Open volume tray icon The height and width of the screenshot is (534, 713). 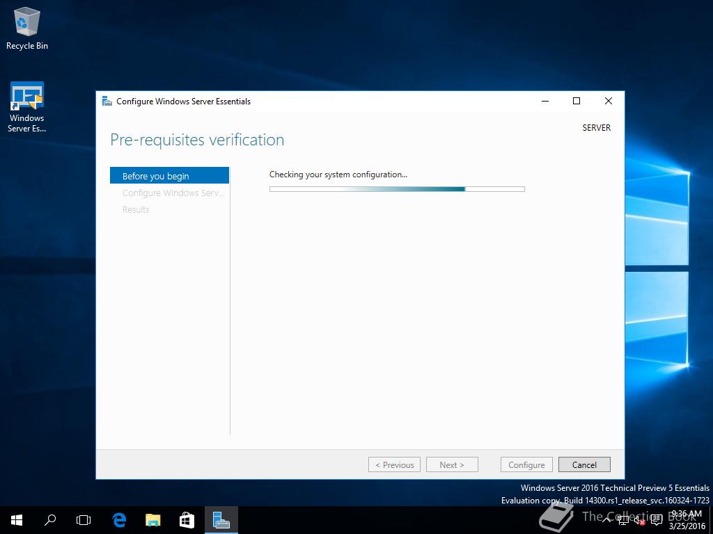[639, 520]
